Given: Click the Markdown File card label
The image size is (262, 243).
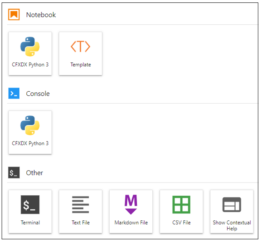Looking at the screenshot, I should point(131,222).
